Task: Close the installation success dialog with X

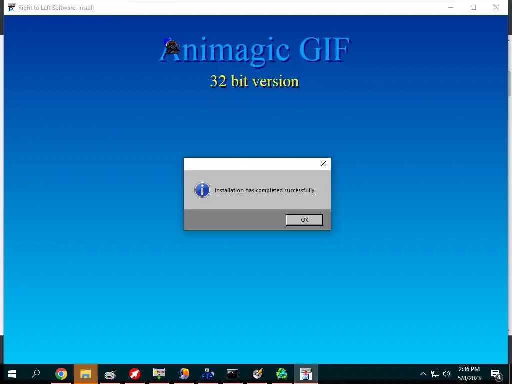Action: tap(323, 164)
